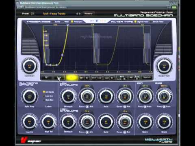Click the green button in host window header

click(174, 7)
